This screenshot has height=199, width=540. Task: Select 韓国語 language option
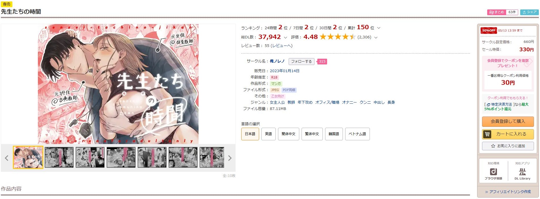[334, 134]
